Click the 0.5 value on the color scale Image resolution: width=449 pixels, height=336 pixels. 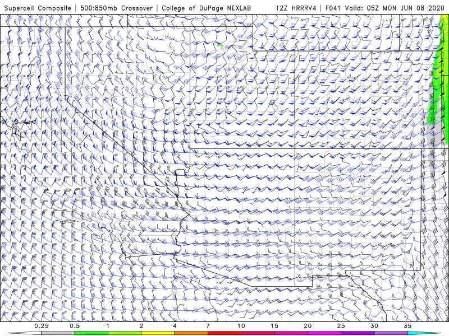75,326
